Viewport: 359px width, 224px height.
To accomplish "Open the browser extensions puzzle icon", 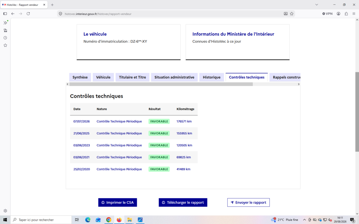I will click(x=346, y=14).
